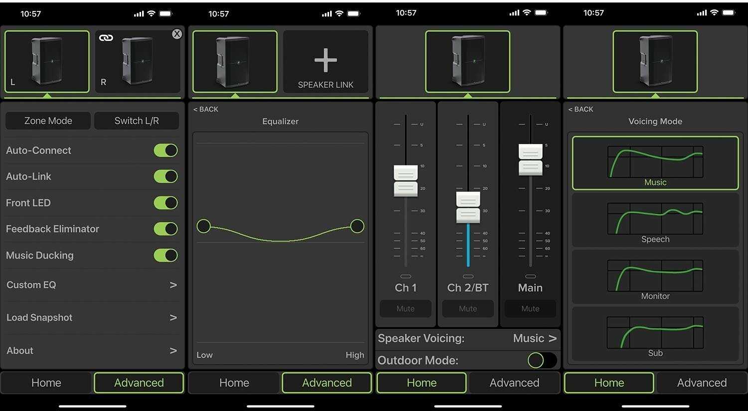Open the Custom EQ settings

tap(92, 285)
